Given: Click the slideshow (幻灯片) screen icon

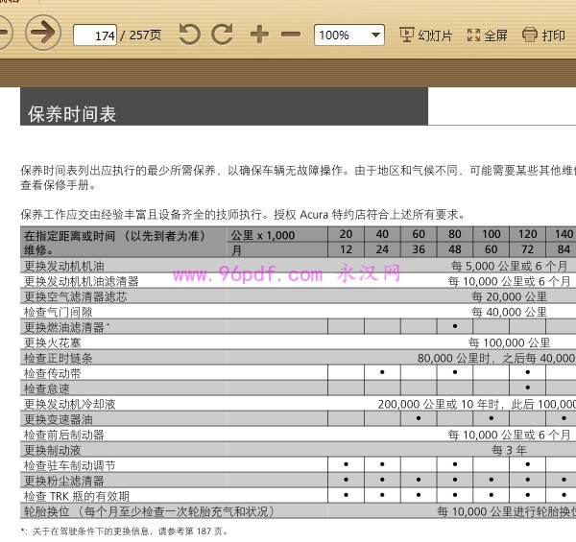Looking at the screenshot, I should point(405,35).
